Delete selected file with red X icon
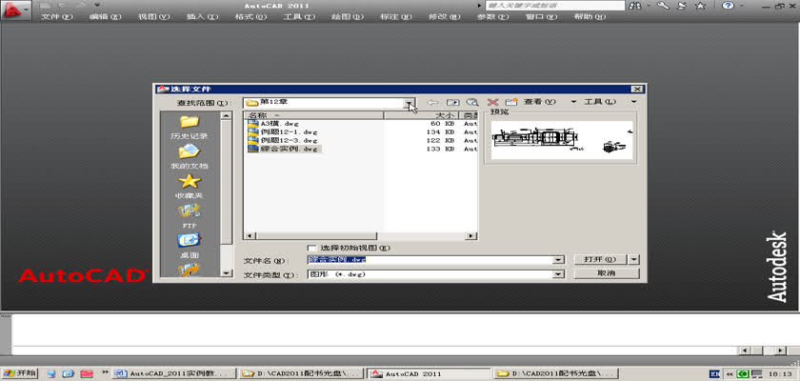 pos(492,103)
